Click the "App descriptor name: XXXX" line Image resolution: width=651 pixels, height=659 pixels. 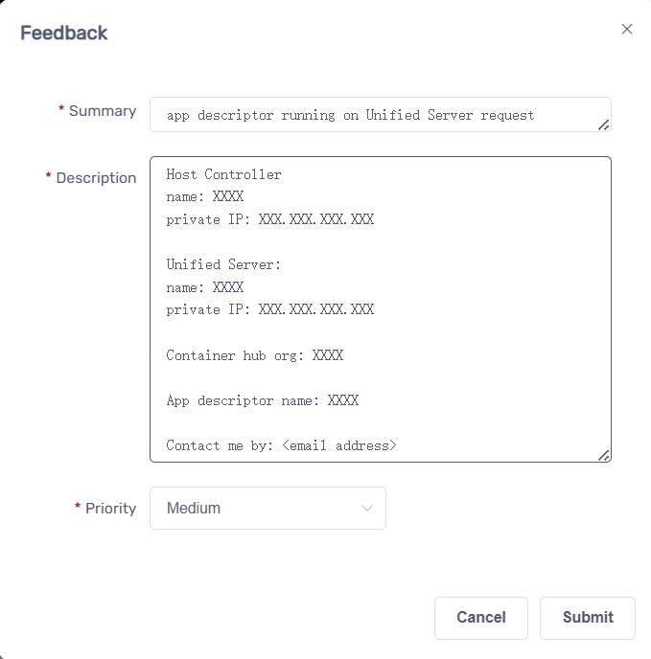click(x=262, y=400)
